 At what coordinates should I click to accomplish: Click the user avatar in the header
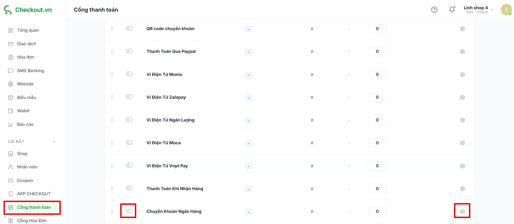[506, 10]
